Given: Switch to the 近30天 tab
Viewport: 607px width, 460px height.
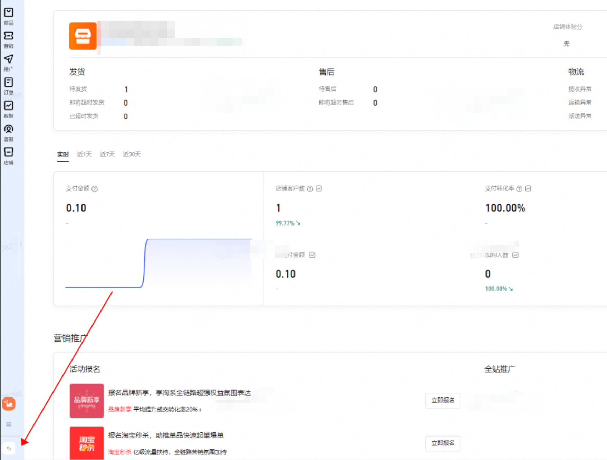Looking at the screenshot, I should point(132,154).
